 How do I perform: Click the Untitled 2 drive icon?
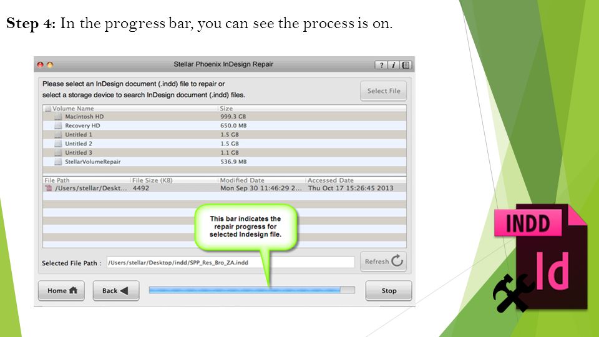click(x=57, y=144)
